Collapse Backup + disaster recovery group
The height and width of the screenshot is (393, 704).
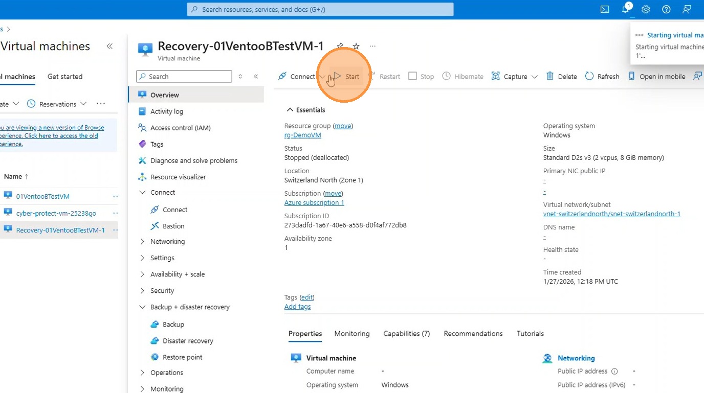[x=143, y=307]
